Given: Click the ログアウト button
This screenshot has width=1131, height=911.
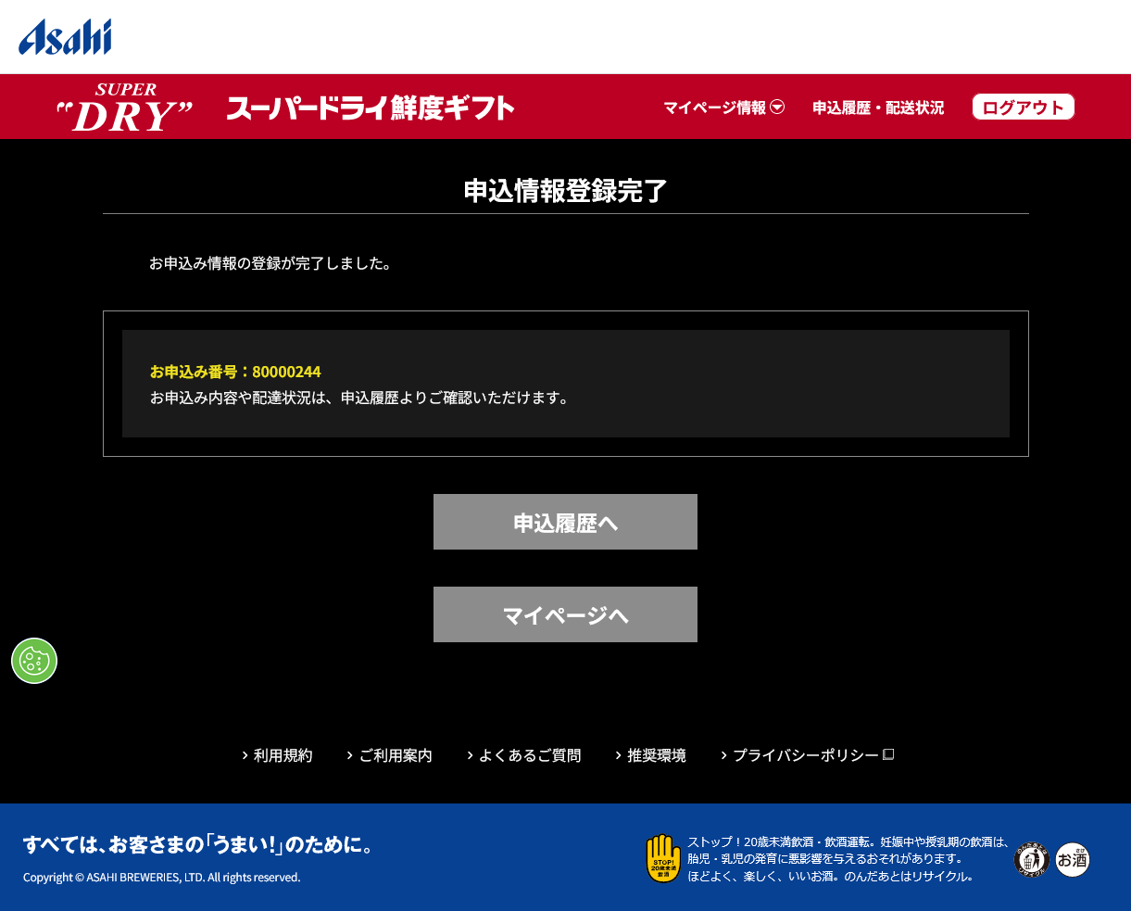Looking at the screenshot, I should (x=1024, y=108).
